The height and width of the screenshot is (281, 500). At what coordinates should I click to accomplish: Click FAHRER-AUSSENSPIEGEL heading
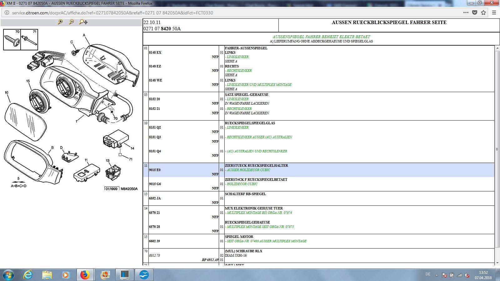tap(246, 48)
